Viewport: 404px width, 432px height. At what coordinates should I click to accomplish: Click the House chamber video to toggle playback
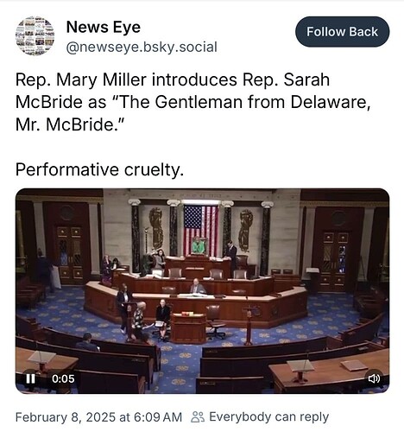pos(202,291)
